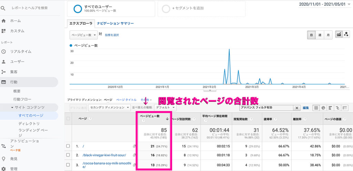Open the /black-vinegar-kiwi-fruit-sour/ page link
353x171 pixels.
(104, 155)
